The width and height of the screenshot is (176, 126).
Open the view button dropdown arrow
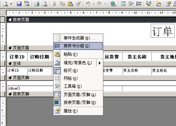tap(11, 4)
